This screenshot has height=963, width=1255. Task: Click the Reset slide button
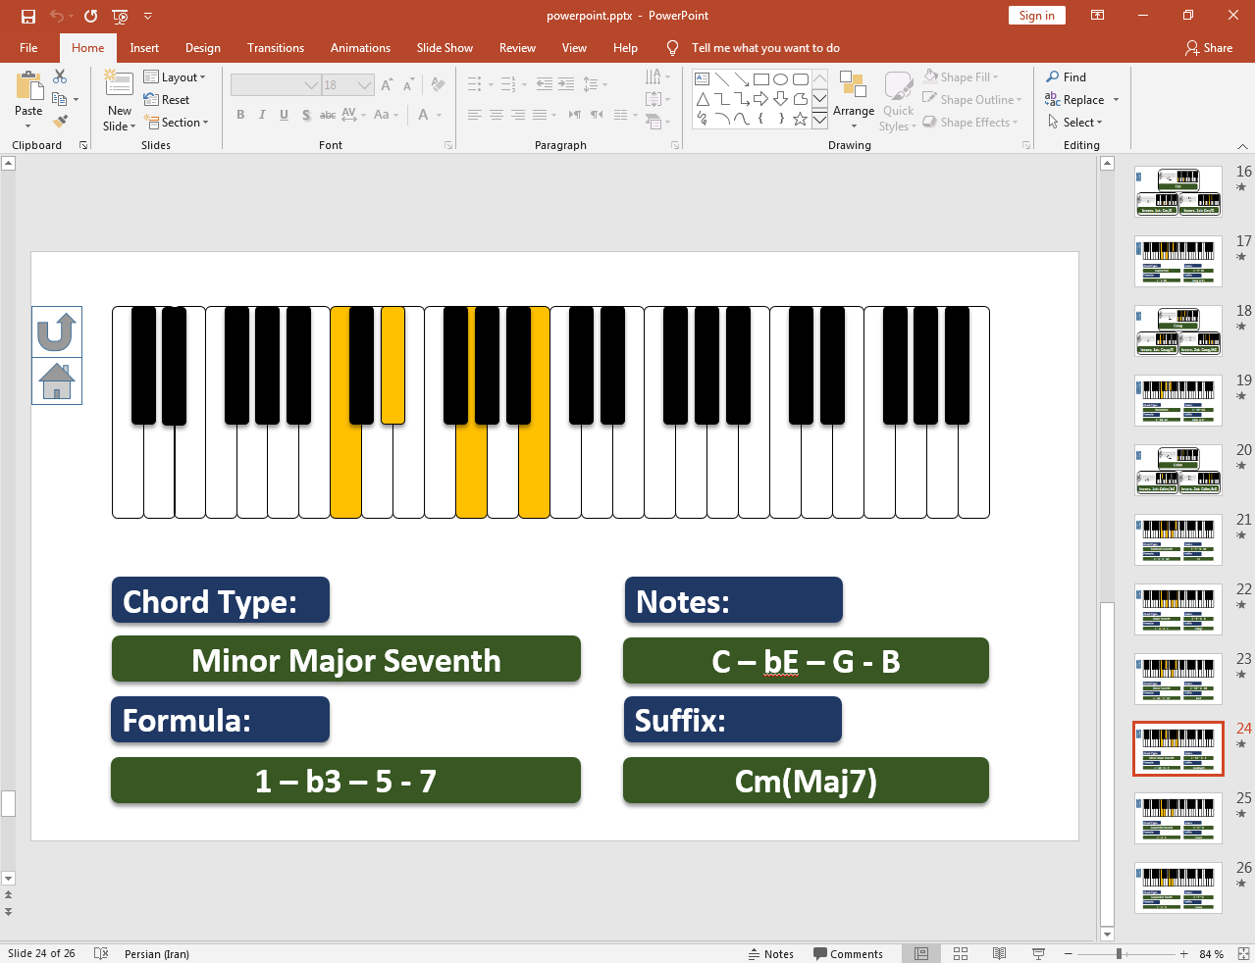click(x=167, y=100)
